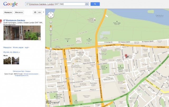Open the Мои места button
Screen dimensions: 169x107
(x=19, y=12)
